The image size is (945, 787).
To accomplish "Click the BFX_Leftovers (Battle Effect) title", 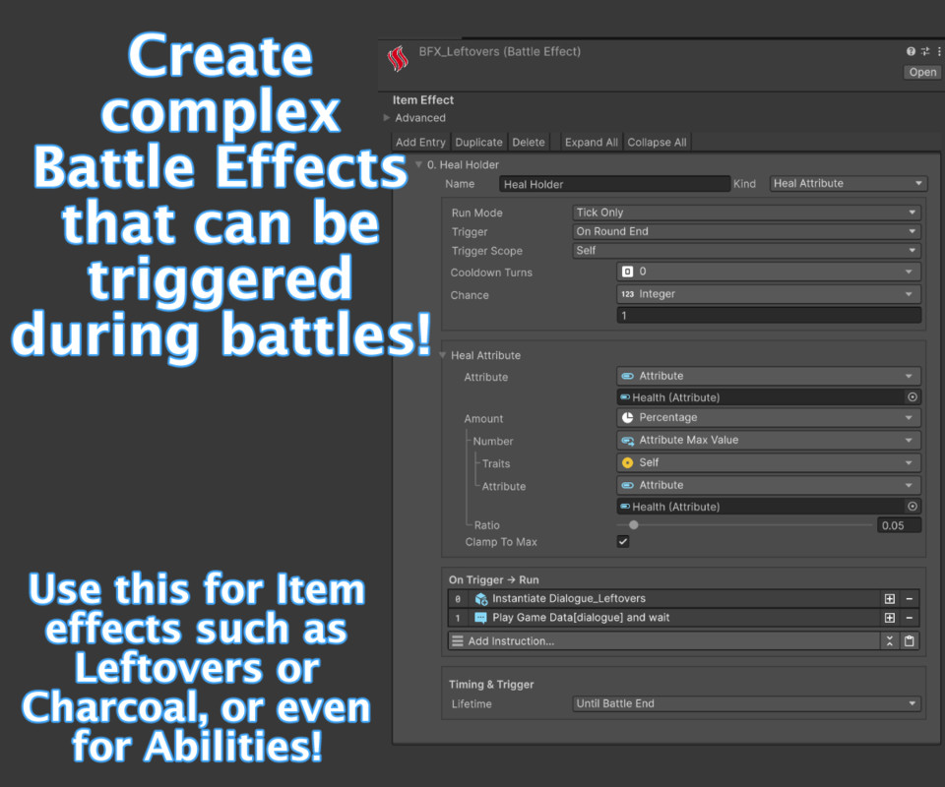I will point(500,52).
